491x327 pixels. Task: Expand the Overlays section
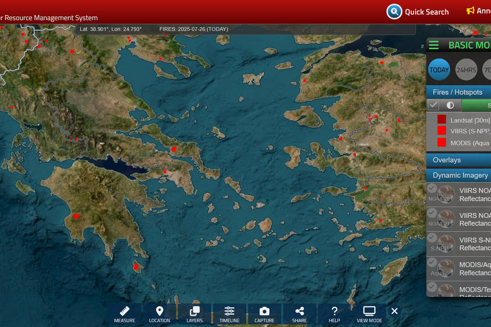click(458, 160)
